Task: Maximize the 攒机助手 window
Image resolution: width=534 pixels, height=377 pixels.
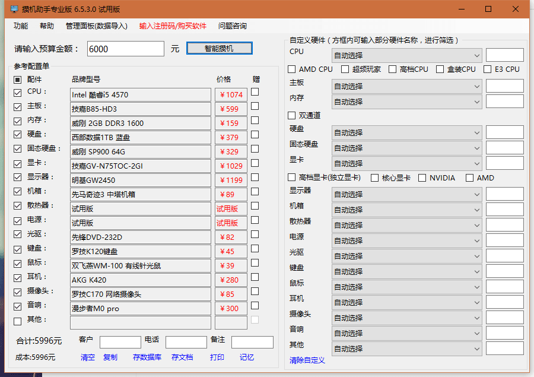Action: (488, 9)
